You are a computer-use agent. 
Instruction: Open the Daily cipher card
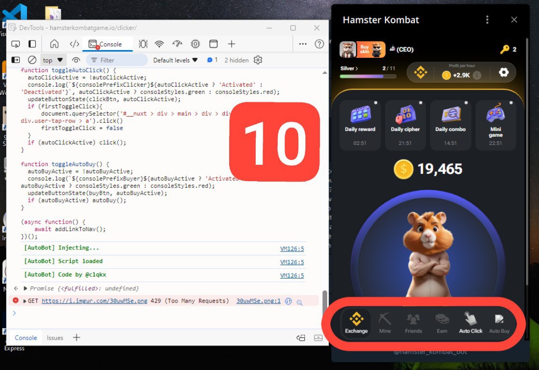click(x=405, y=125)
